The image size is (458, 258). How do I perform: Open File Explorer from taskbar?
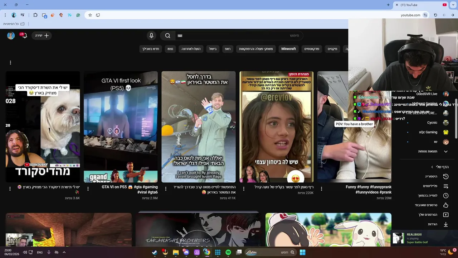pyautogui.click(x=176, y=252)
